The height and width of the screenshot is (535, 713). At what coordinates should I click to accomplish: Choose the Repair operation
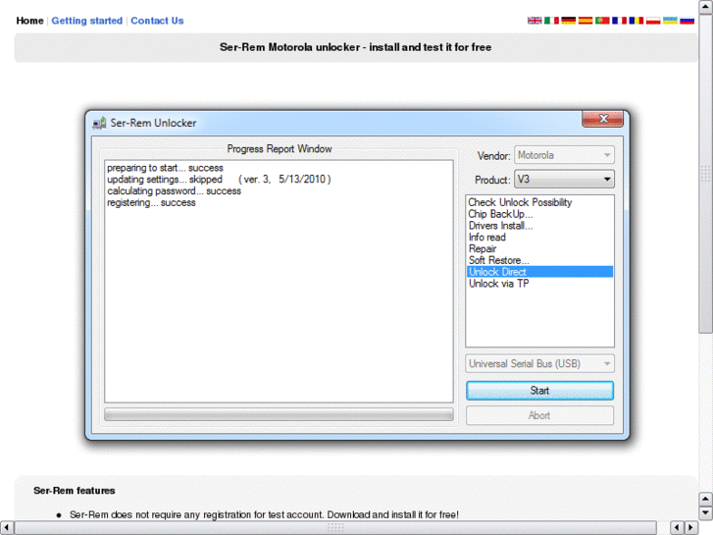point(539,249)
